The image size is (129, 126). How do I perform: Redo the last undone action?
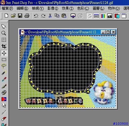[x=43, y=16]
